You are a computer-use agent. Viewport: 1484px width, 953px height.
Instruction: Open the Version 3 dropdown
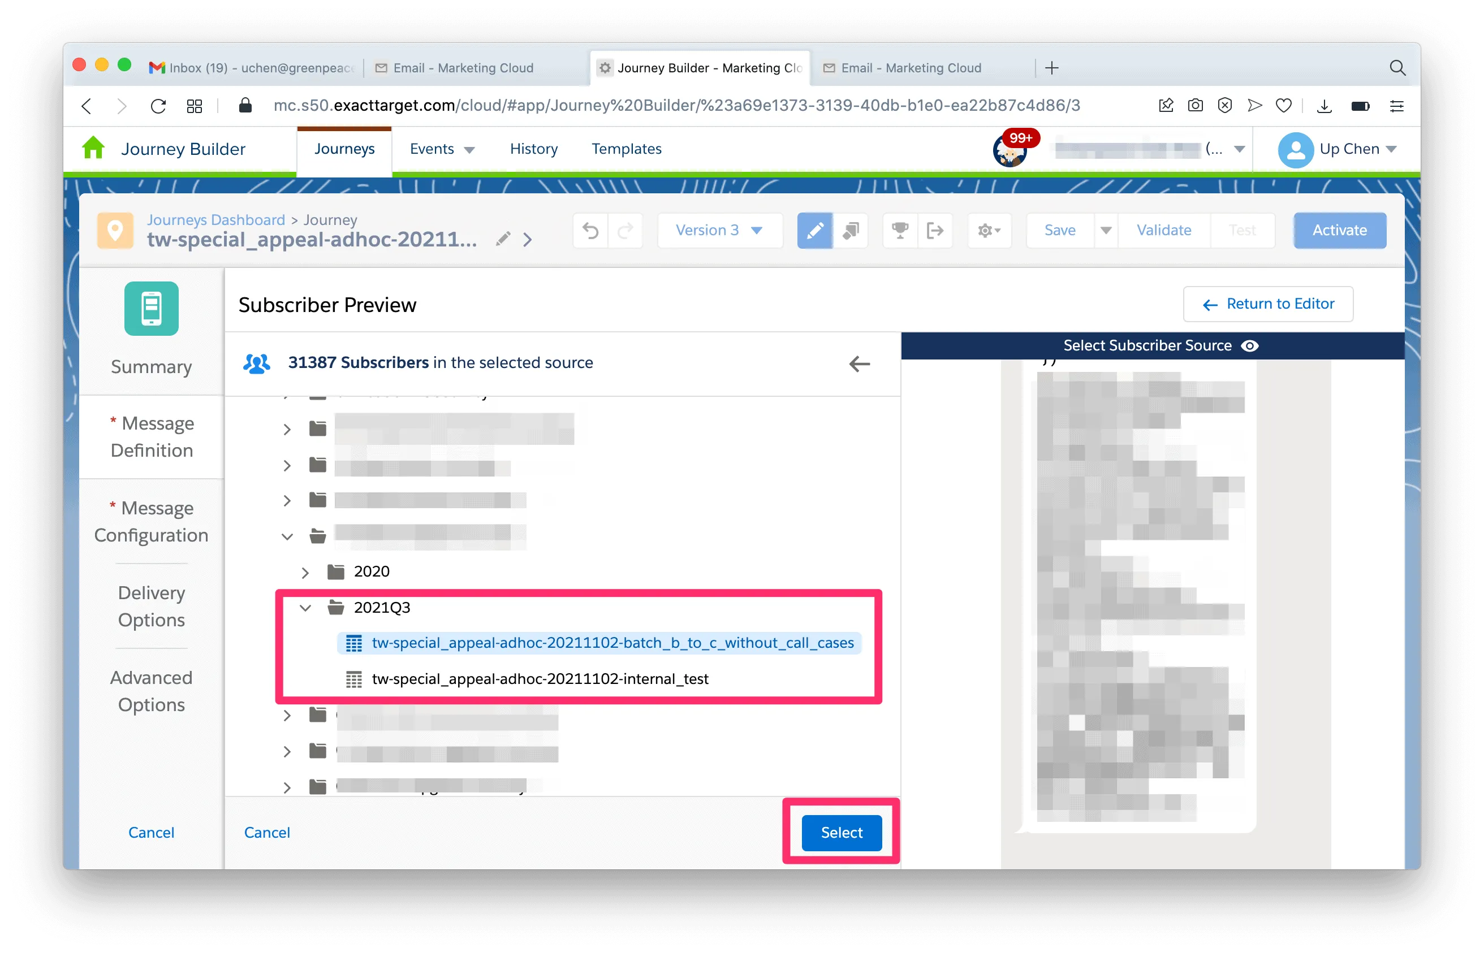[x=719, y=230]
